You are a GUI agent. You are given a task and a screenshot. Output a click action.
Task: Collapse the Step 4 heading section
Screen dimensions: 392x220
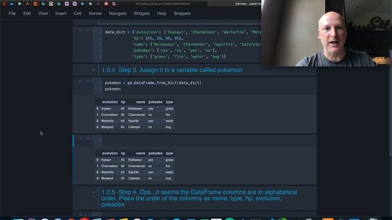coord(94,193)
